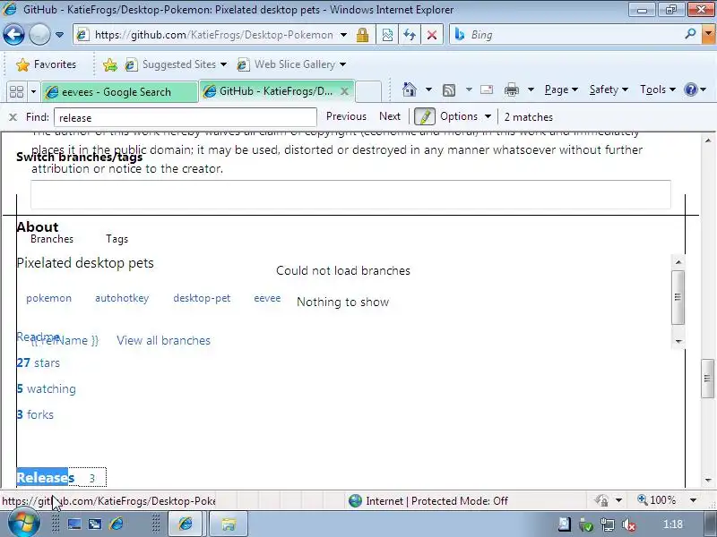
Task: Open the desktop-pet topic link
Action: click(202, 298)
